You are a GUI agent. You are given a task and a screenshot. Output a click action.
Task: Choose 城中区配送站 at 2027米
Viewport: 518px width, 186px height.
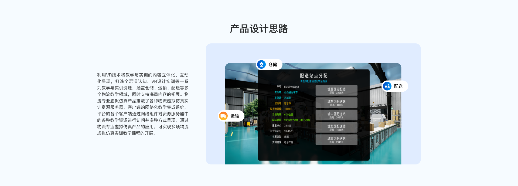point(336,115)
